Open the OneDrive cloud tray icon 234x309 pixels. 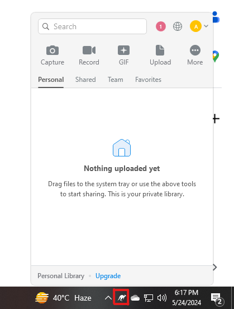(135, 298)
